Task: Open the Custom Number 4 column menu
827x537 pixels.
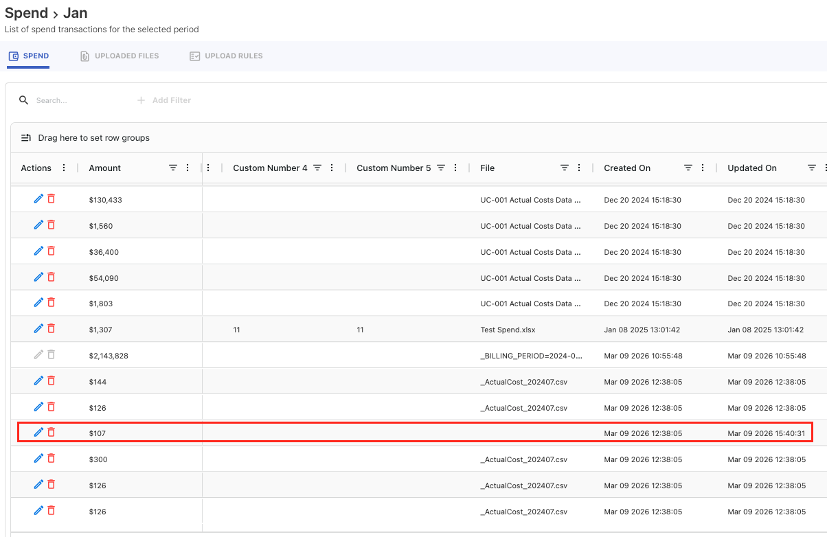Action: pyautogui.click(x=332, y=168)
